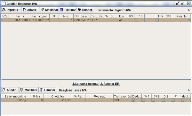The image size is (192, 116).
Task: Click the Buscar binoculars icon
Action: pos(79,10)
